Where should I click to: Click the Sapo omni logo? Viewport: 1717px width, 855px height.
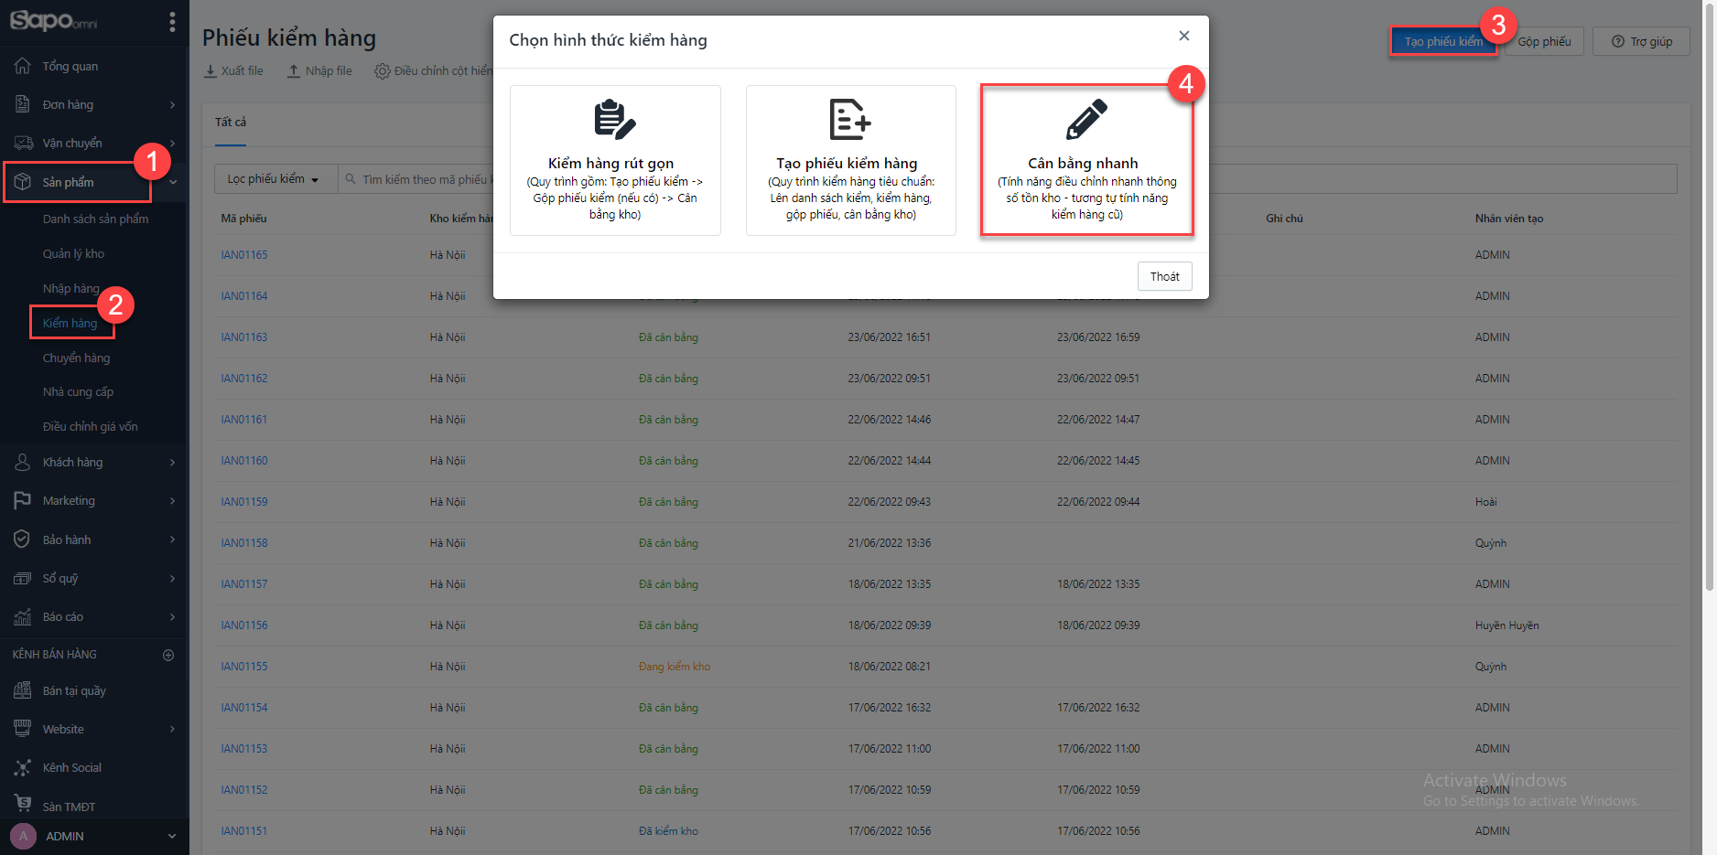click(53, 20)
